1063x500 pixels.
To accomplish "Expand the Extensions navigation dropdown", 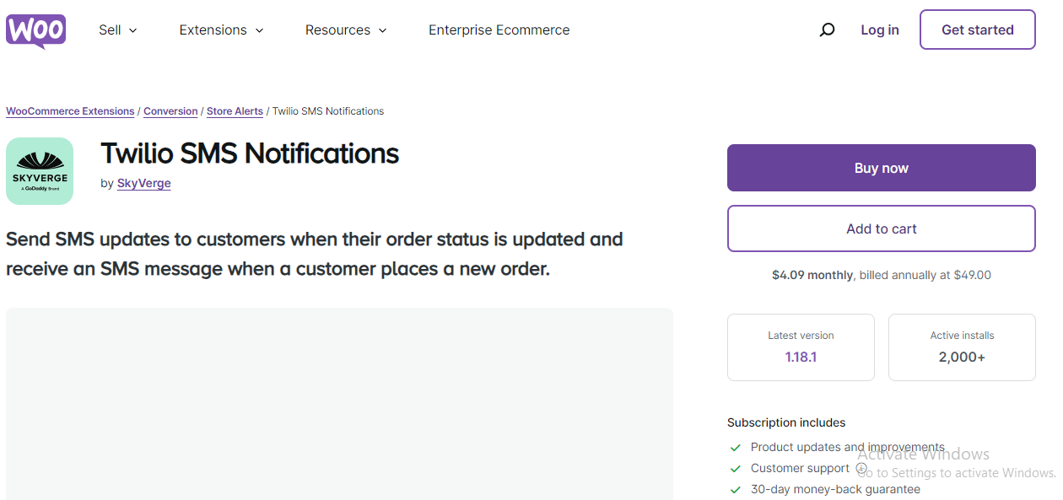I will pos(221,30).
